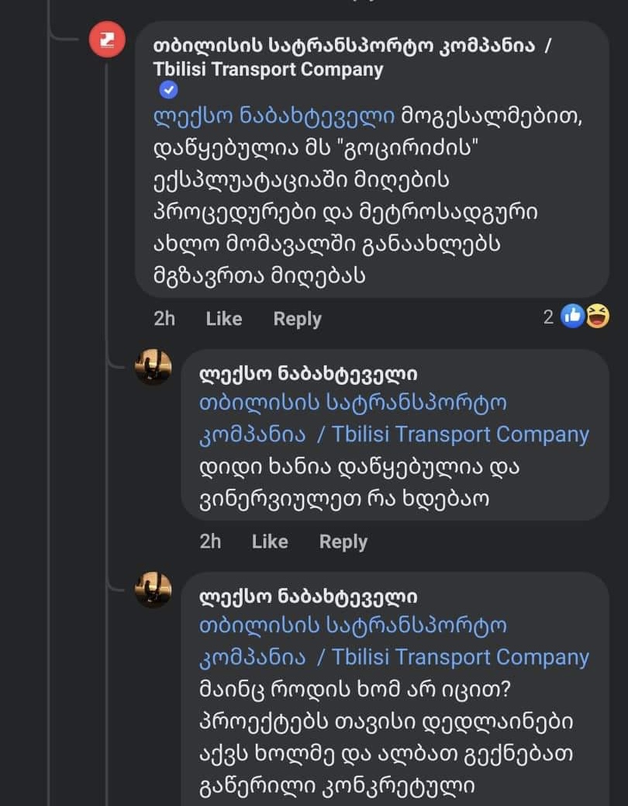
Task: Click the blue thumbs-up reaction icon
Action: tap(572, 316)
